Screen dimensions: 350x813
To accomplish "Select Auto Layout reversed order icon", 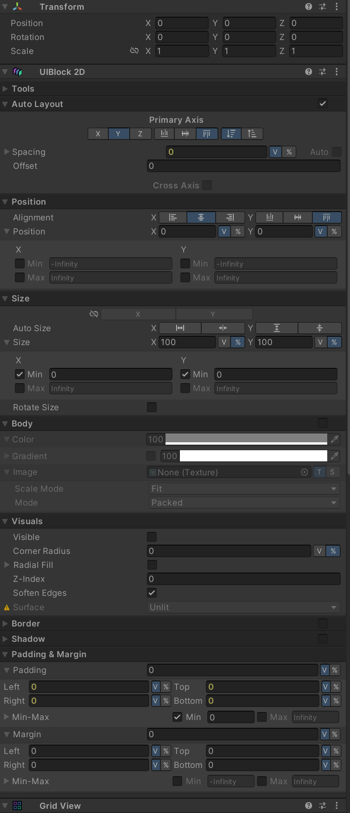I will click(252, 134).
